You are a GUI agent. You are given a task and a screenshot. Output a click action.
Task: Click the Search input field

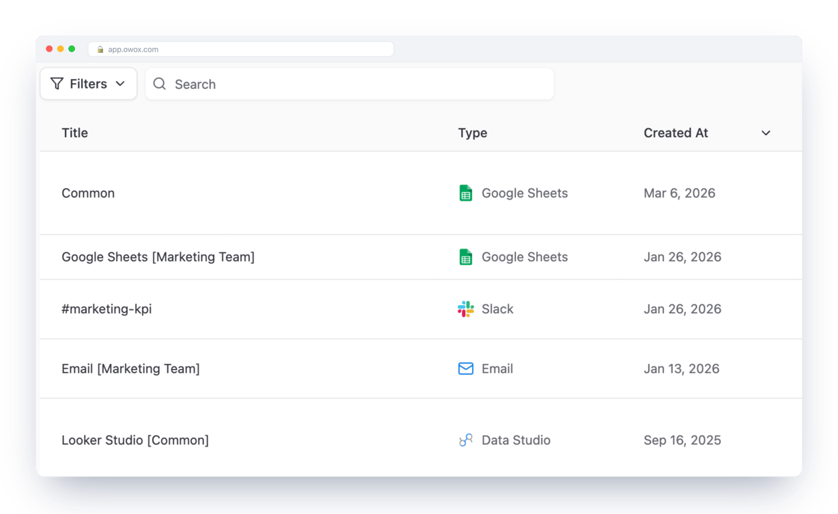click(349, 84)
